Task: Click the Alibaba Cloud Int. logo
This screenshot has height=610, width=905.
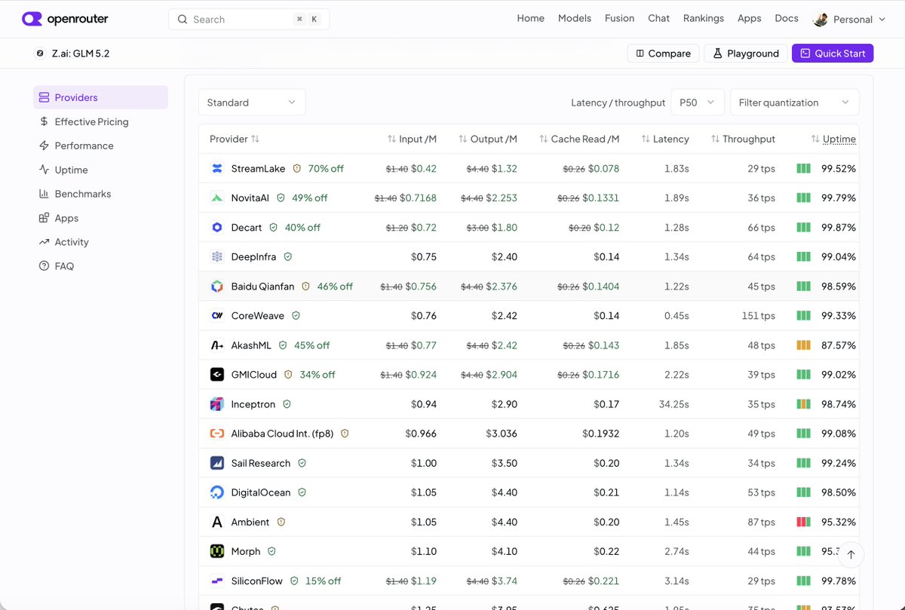Action: click(217, 434)
